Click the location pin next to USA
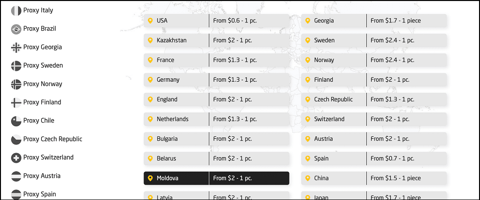The height and width of the screenshot is (200, 480). coord(150,21)
